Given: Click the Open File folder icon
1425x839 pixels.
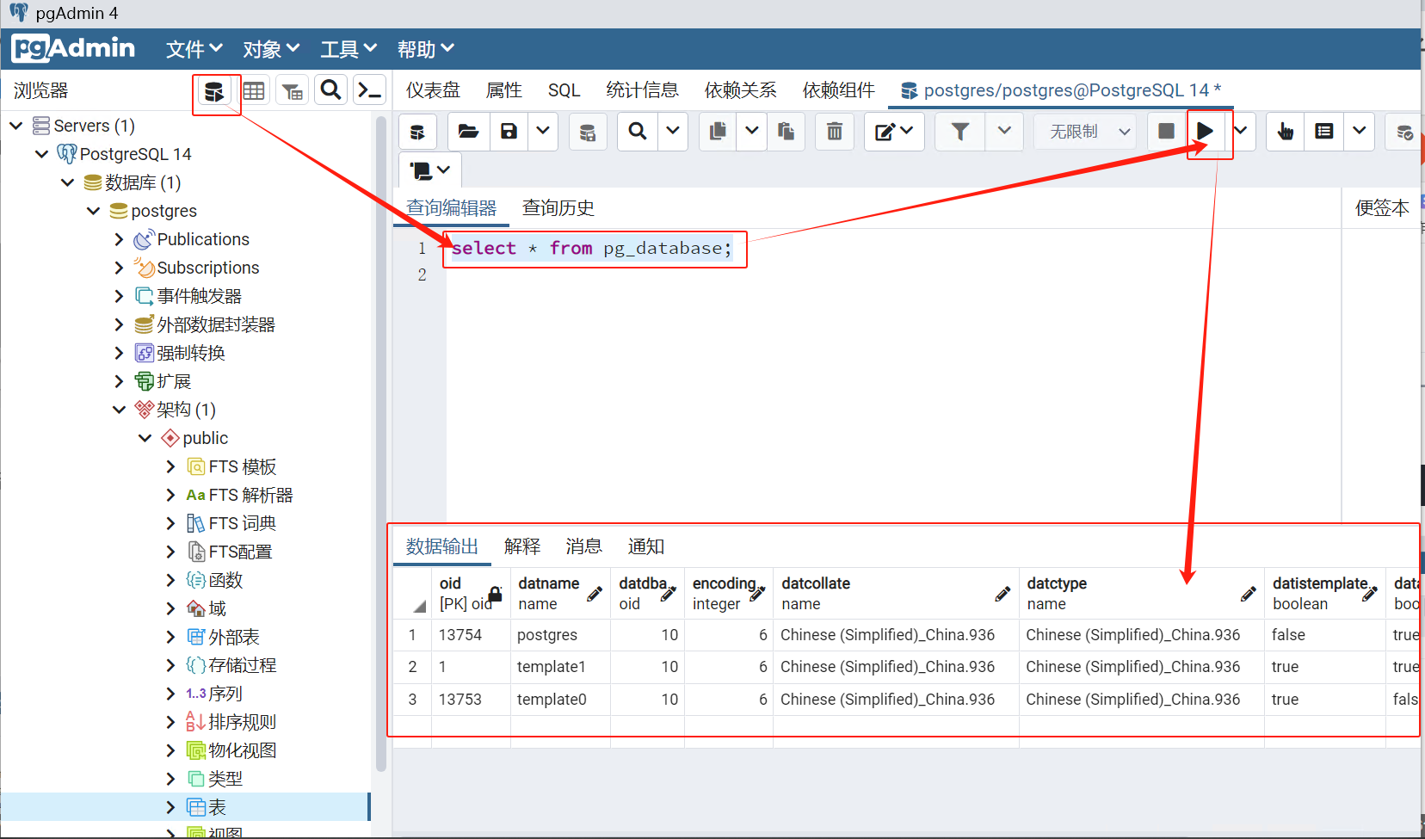Looking at the screenshot, I should [468, 132].
